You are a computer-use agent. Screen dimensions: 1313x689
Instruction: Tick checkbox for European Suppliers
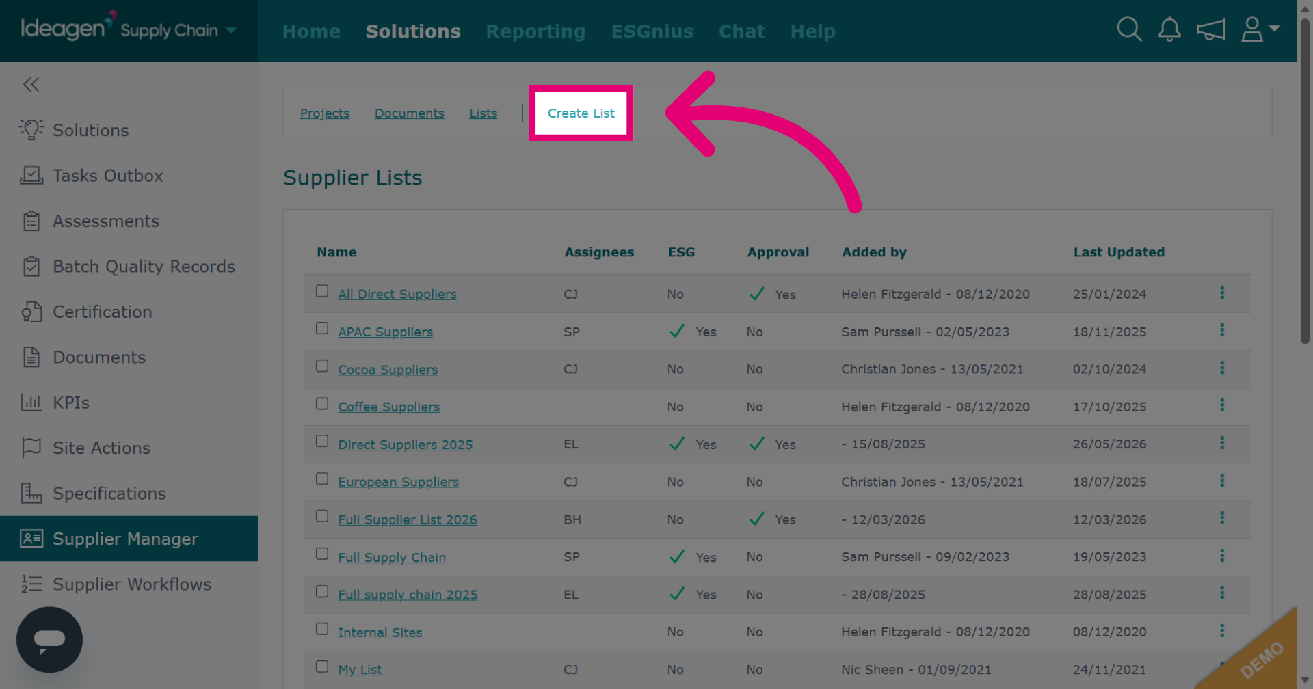tap(322, 479)
